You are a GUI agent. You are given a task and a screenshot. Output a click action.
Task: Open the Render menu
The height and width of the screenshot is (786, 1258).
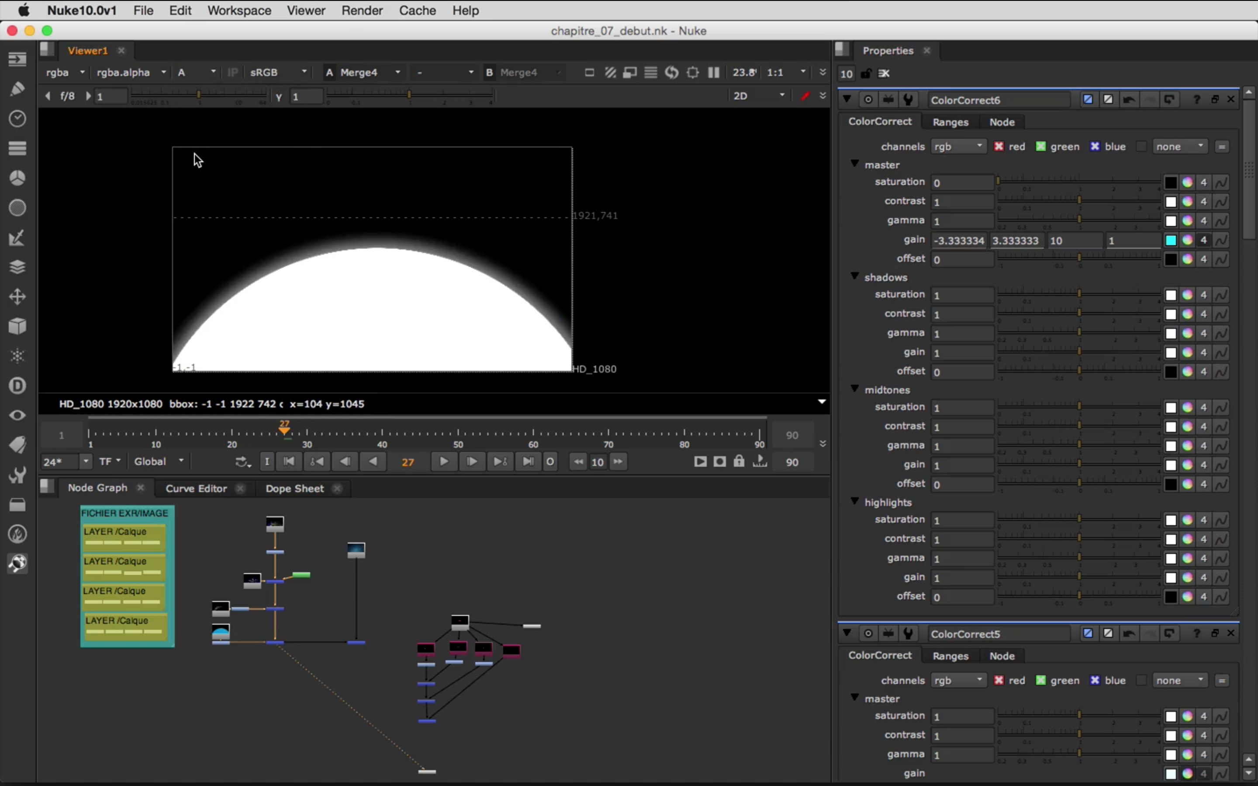362,10
